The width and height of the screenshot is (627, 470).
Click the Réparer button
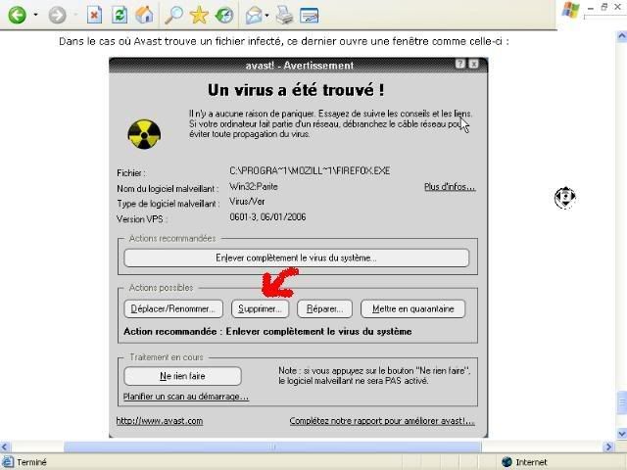[324, 309]
